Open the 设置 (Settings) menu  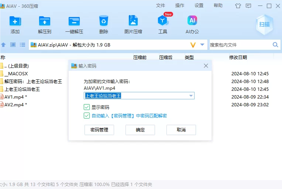tap(199, 6)
